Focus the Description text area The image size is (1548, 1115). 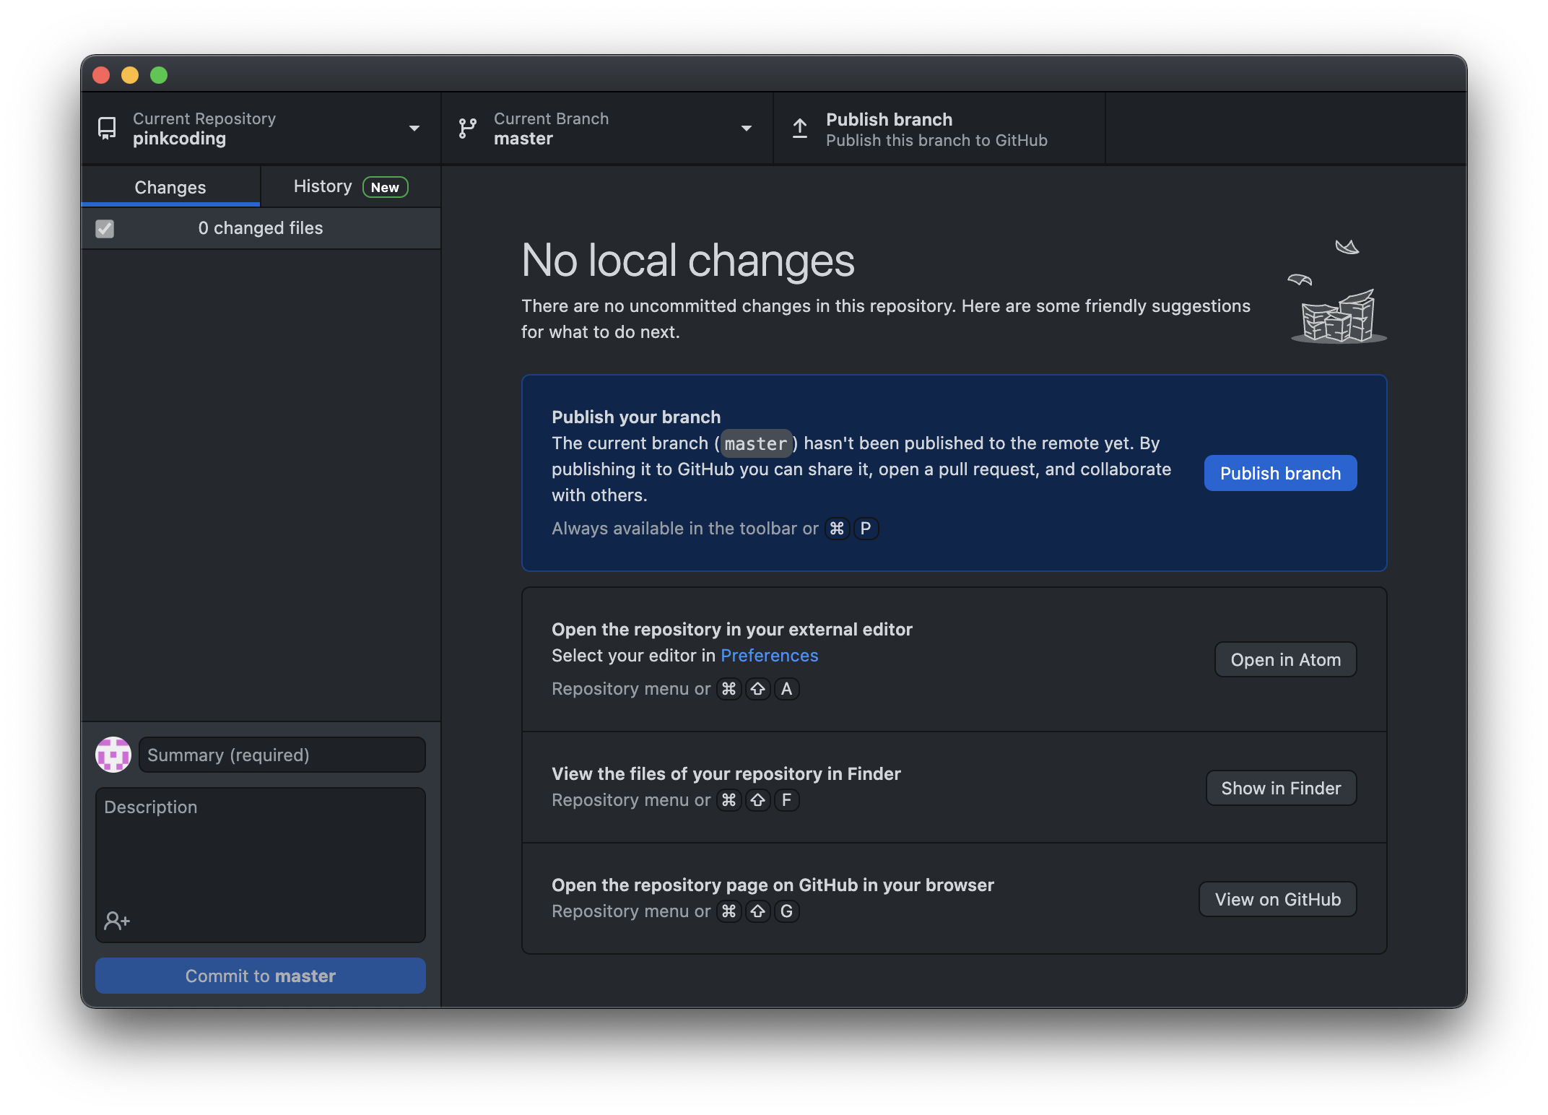pyautogui.click(x=261, y=864)
